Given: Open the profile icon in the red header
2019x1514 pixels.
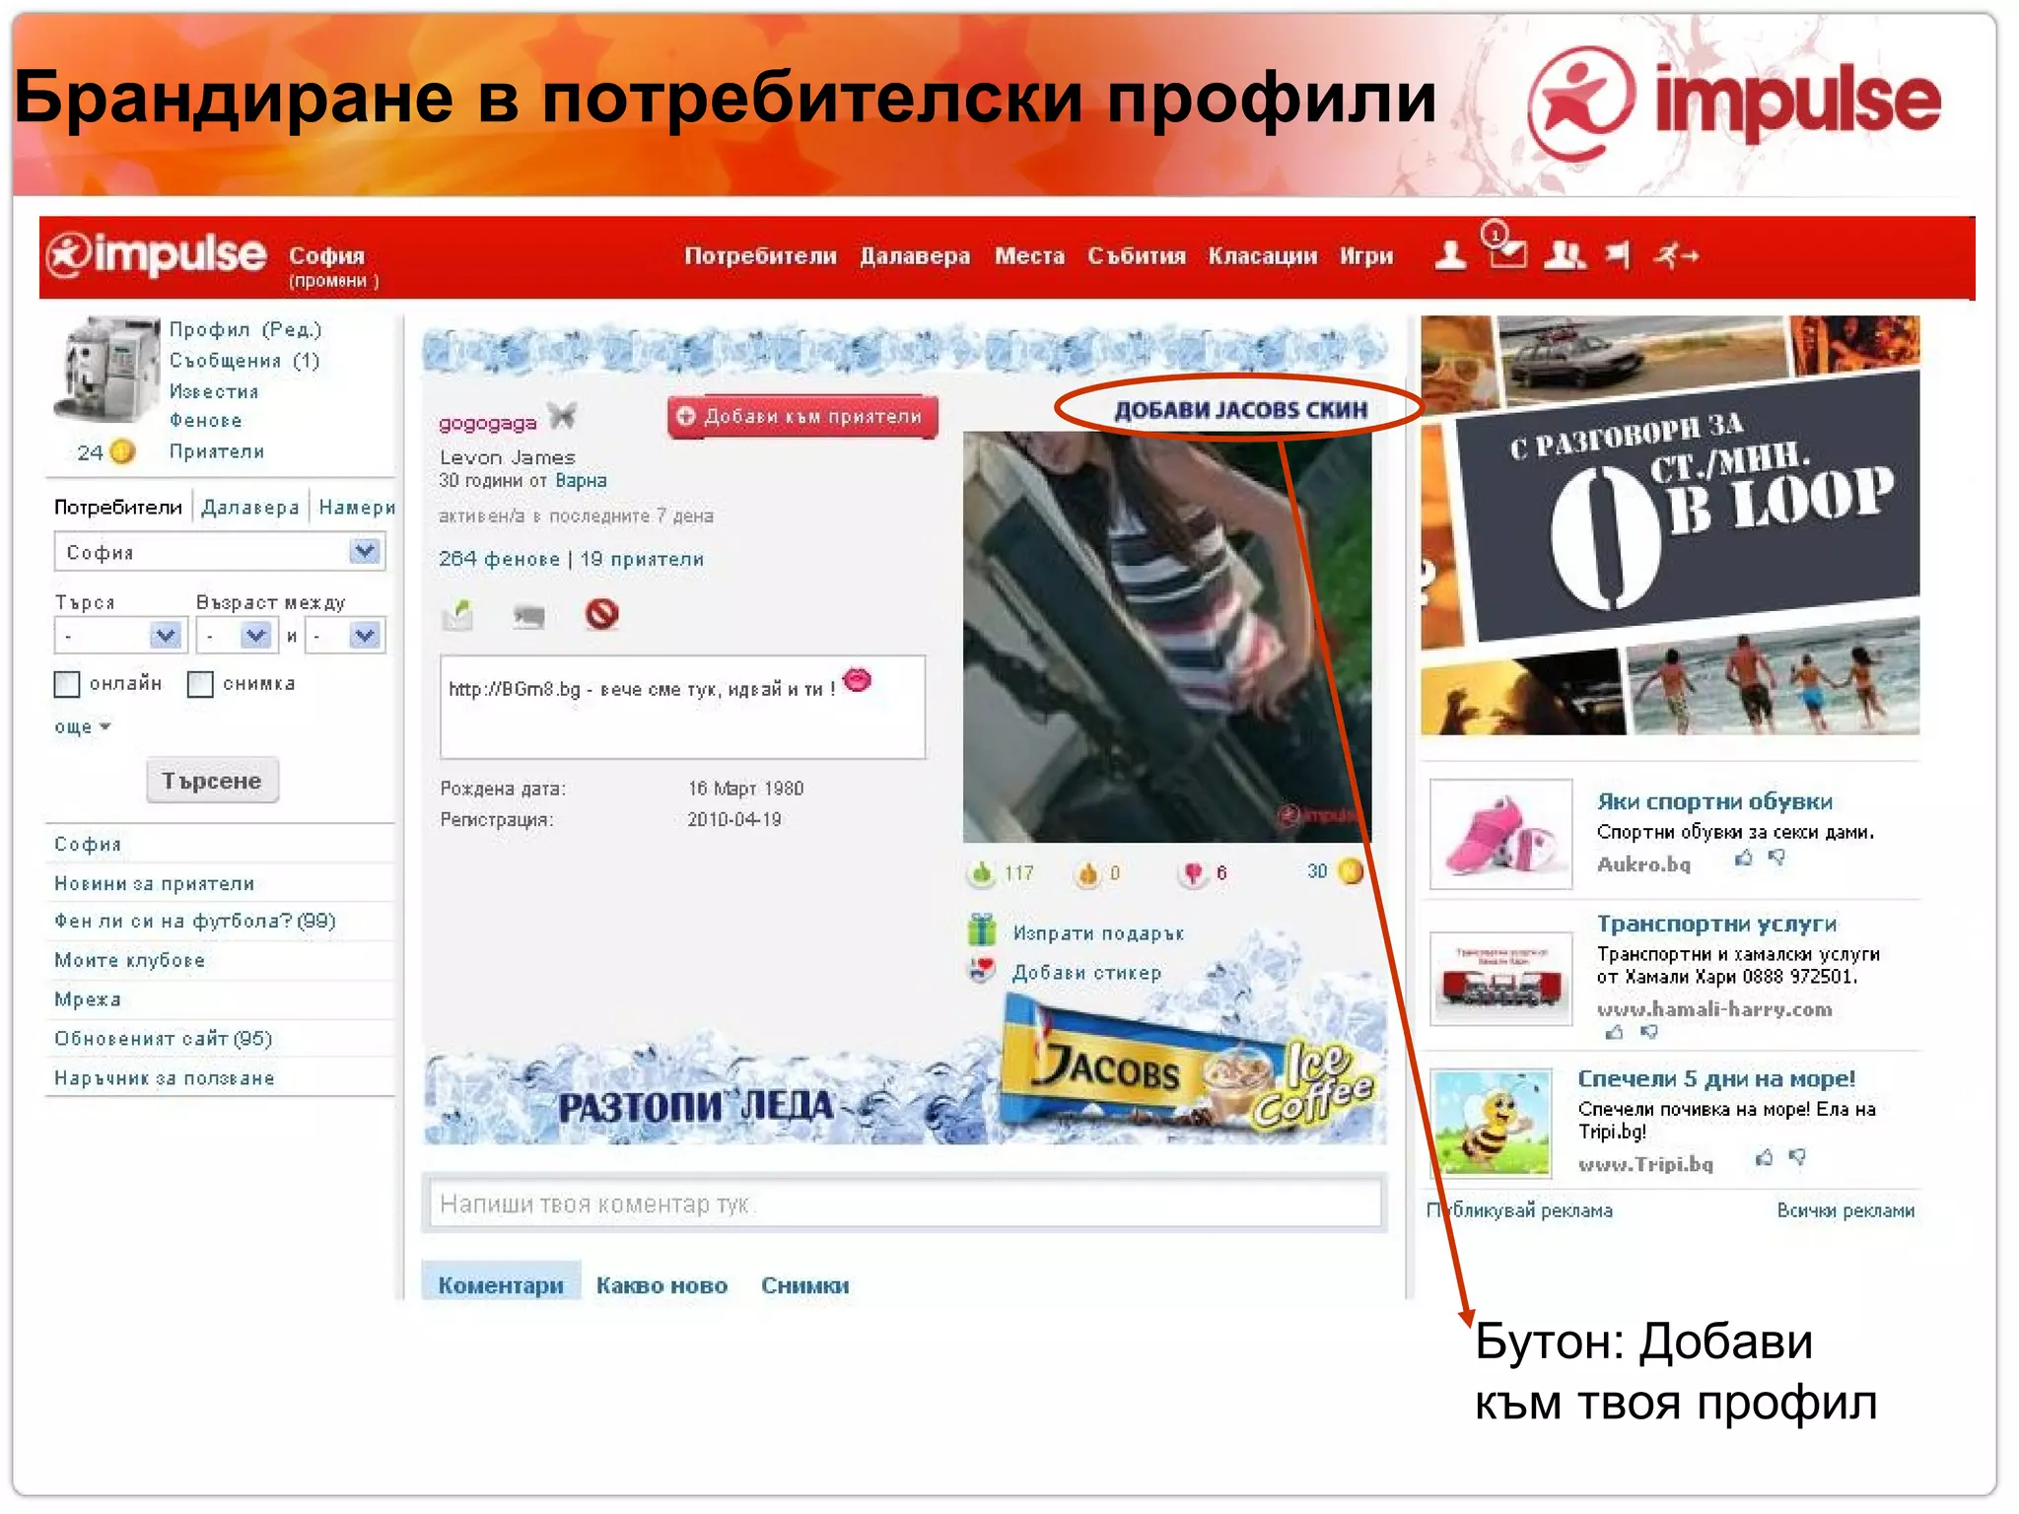Looking at the screenshot, I should pos(1449,255).
